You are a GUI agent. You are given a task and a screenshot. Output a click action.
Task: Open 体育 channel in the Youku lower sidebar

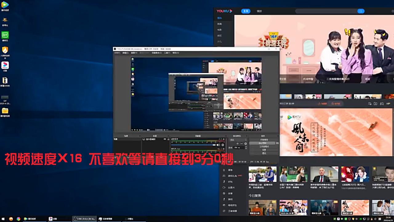230,193
